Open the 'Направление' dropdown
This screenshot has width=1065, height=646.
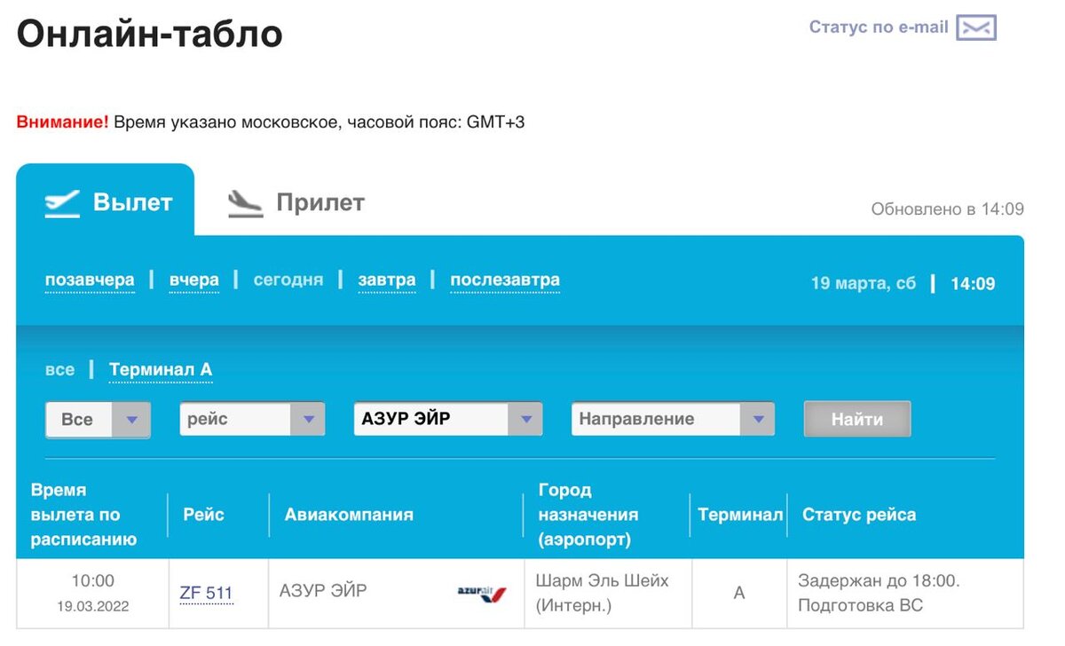pos(673,420)
